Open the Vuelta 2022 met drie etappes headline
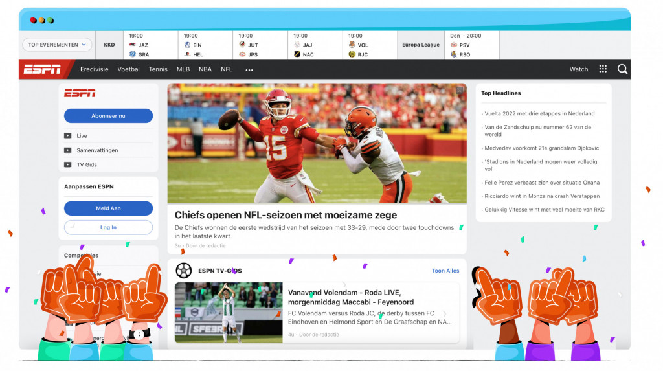Image resolution: width=663 pixels, height=371 pixels. 539,113
